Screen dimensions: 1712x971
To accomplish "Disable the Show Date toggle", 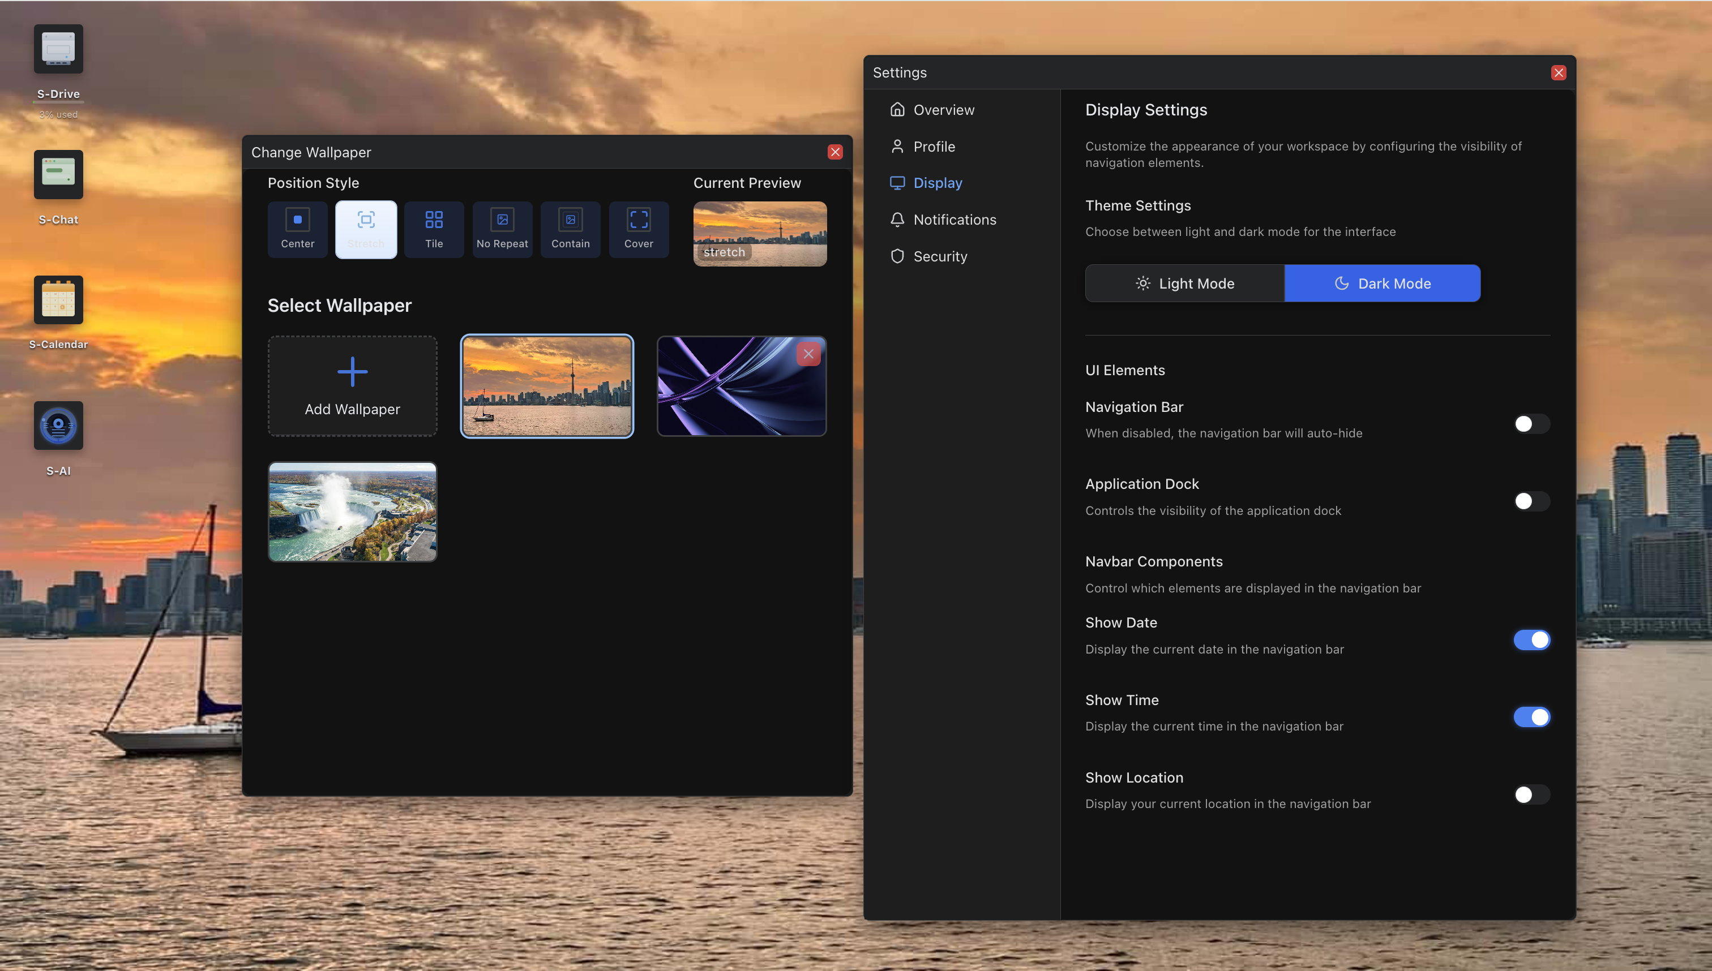I will pos(1530,640).
